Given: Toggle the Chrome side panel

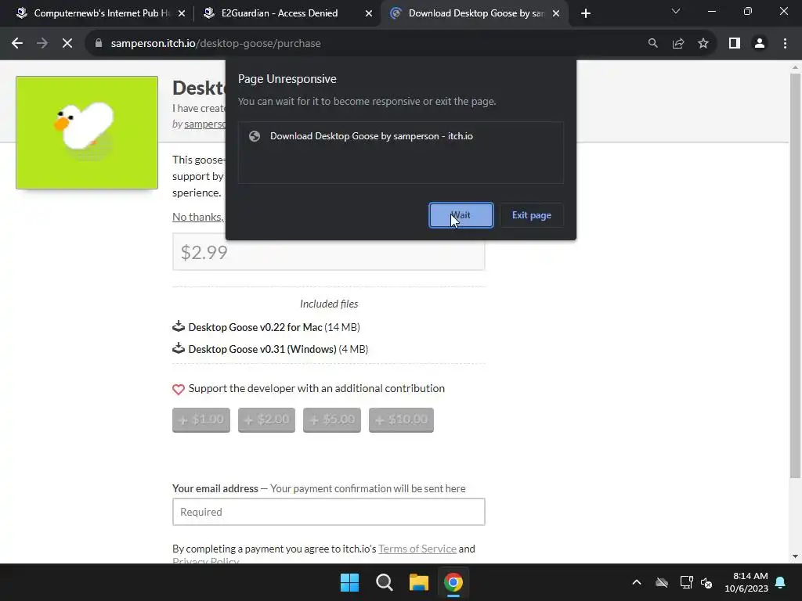Looking at the screenshot, I should coord(735,44).
